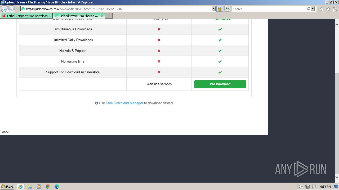
Task: Click the green check for No waiting time
Action: point(220,61)
